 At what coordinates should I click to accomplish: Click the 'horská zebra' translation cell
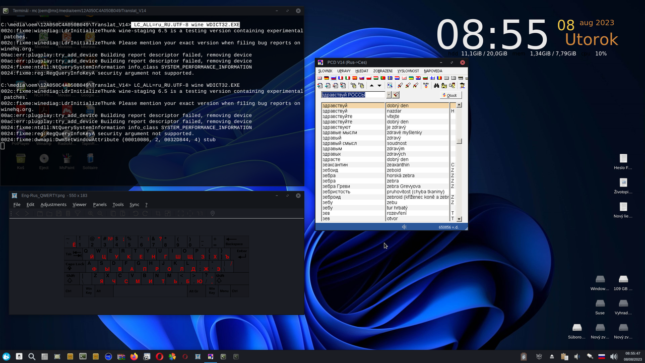coord(418,175)
